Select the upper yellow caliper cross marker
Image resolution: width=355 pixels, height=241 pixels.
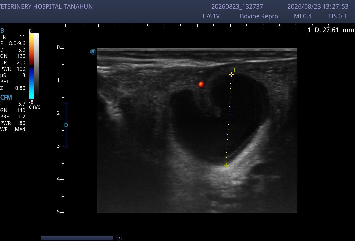(x=231, y=75)
